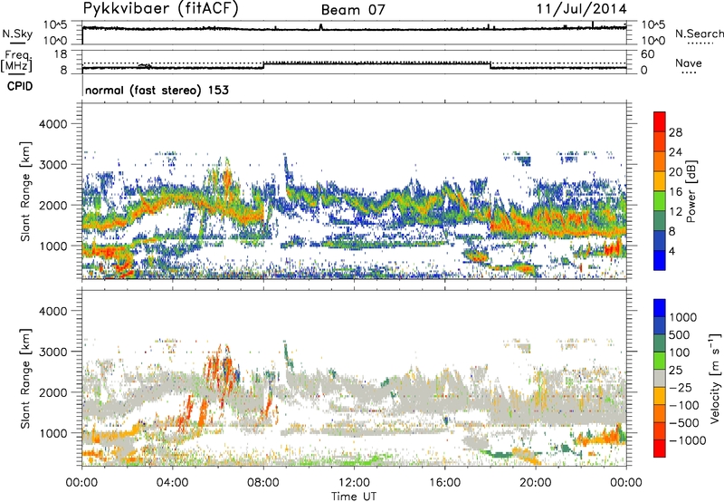
Task: Click the 20:00 time axis label
Action: tap(536, 483)
